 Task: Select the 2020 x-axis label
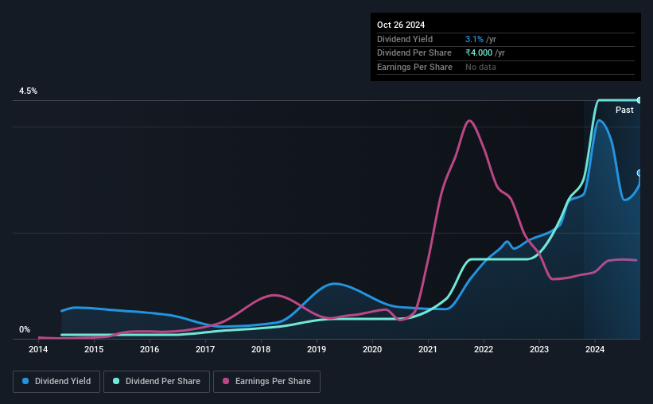(x=372, y=349)
